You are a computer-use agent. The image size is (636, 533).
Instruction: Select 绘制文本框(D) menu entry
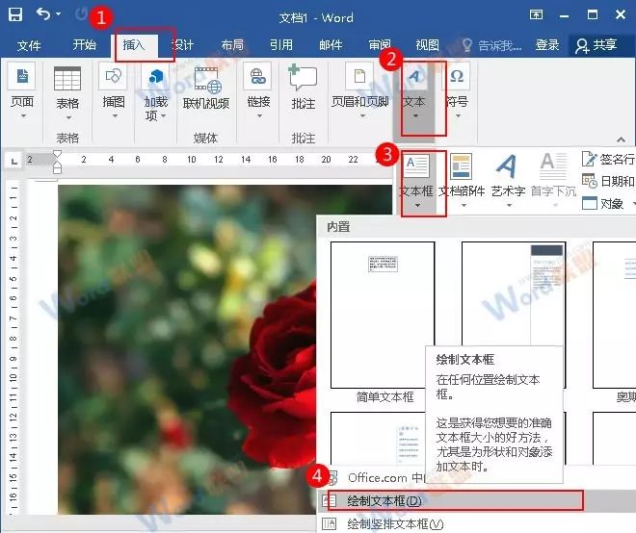tap(476, 501)
